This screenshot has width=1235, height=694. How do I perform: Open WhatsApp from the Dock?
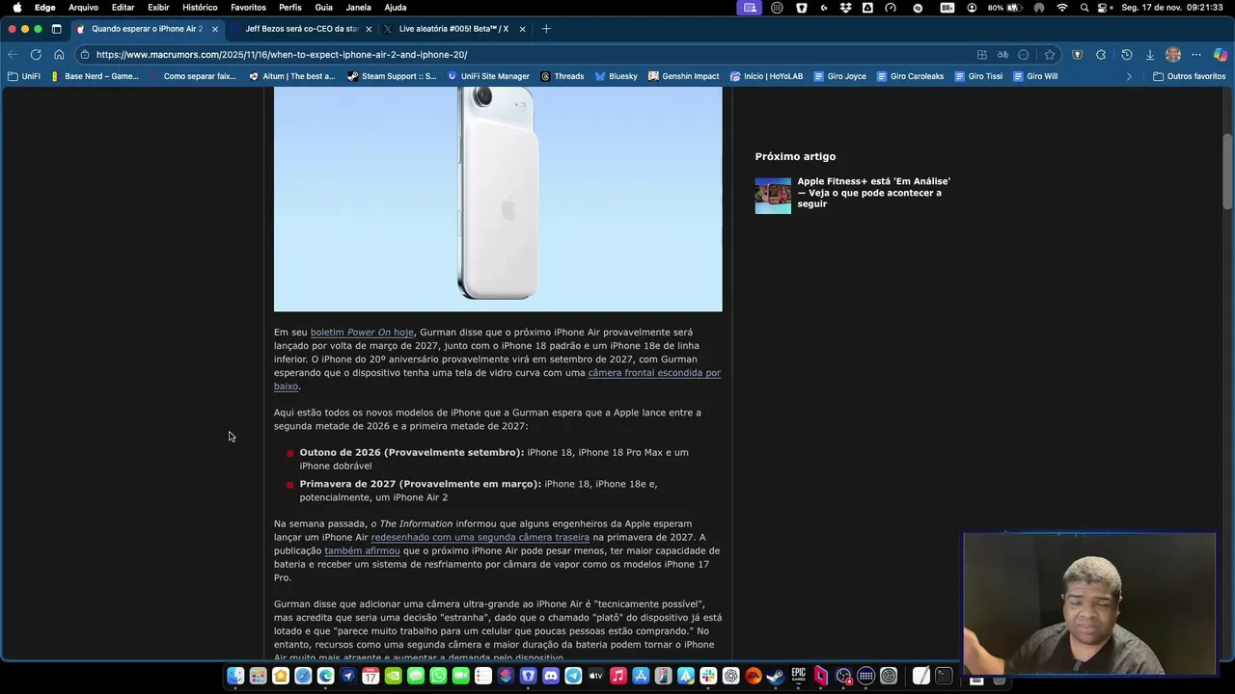point(438,677)
